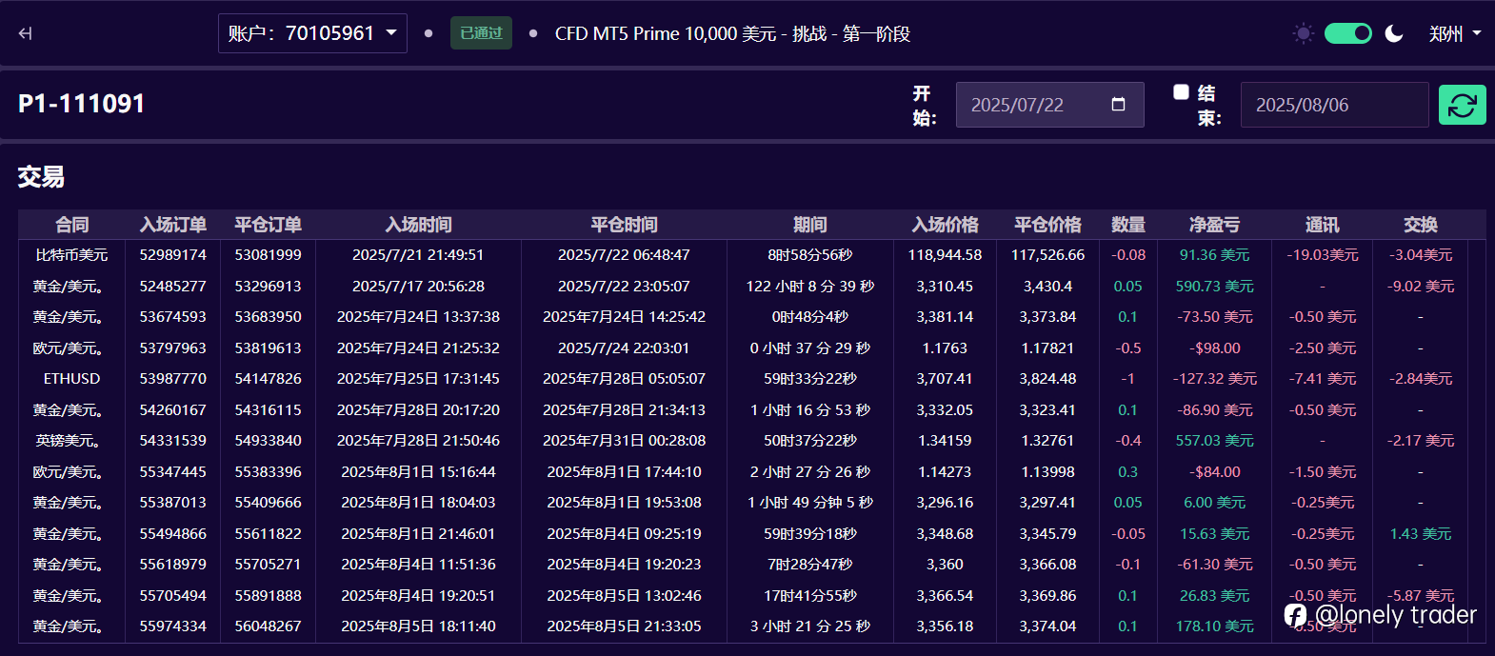Click the 已通过 status badge

pyautogui.click(x=481, y=33)
